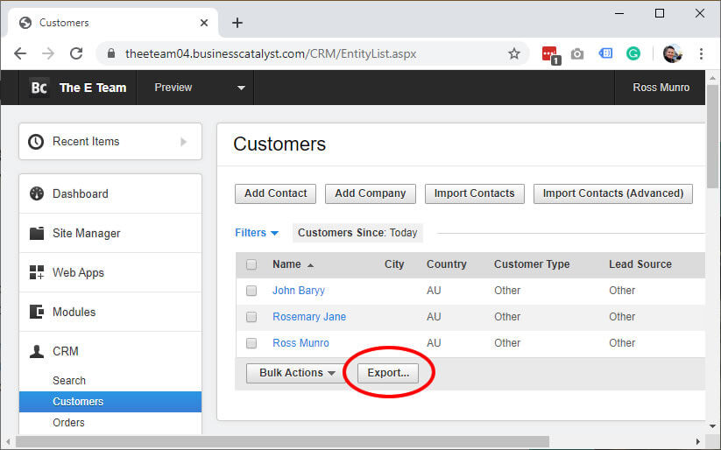Click the Export... button
The image size is (721, 450).
388,373
